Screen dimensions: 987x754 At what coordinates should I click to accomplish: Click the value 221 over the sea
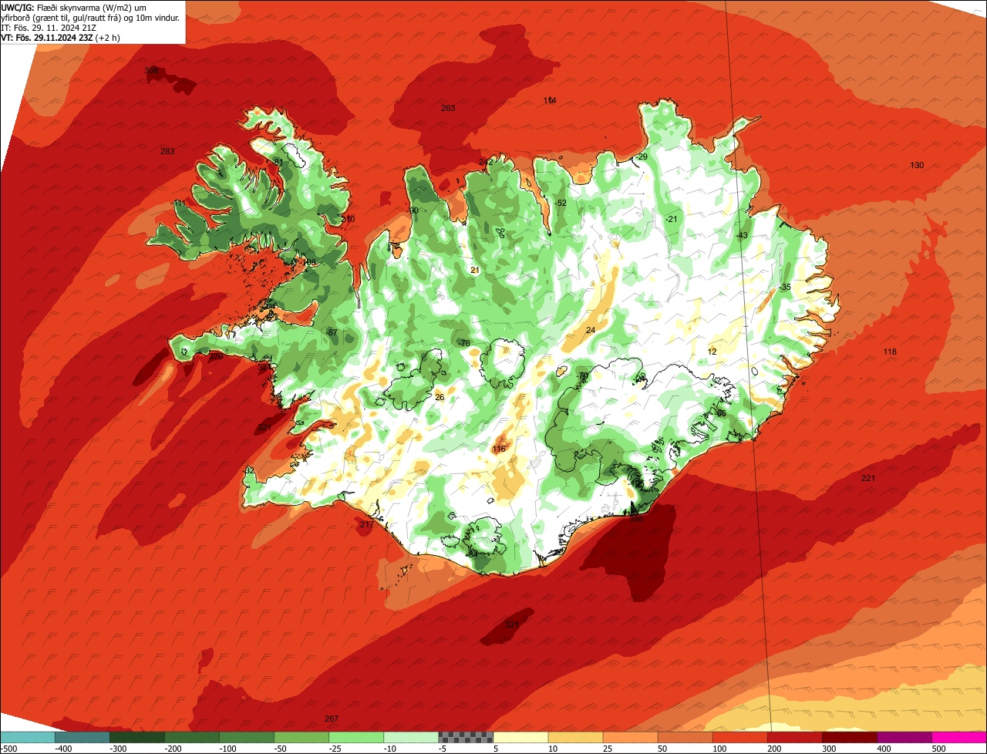pyautogui.click(x=868, y=478)
